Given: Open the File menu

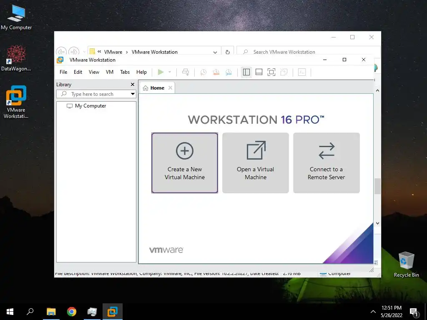Looking at the screenshot, I should pyautogui.click(x=63, y=72).
